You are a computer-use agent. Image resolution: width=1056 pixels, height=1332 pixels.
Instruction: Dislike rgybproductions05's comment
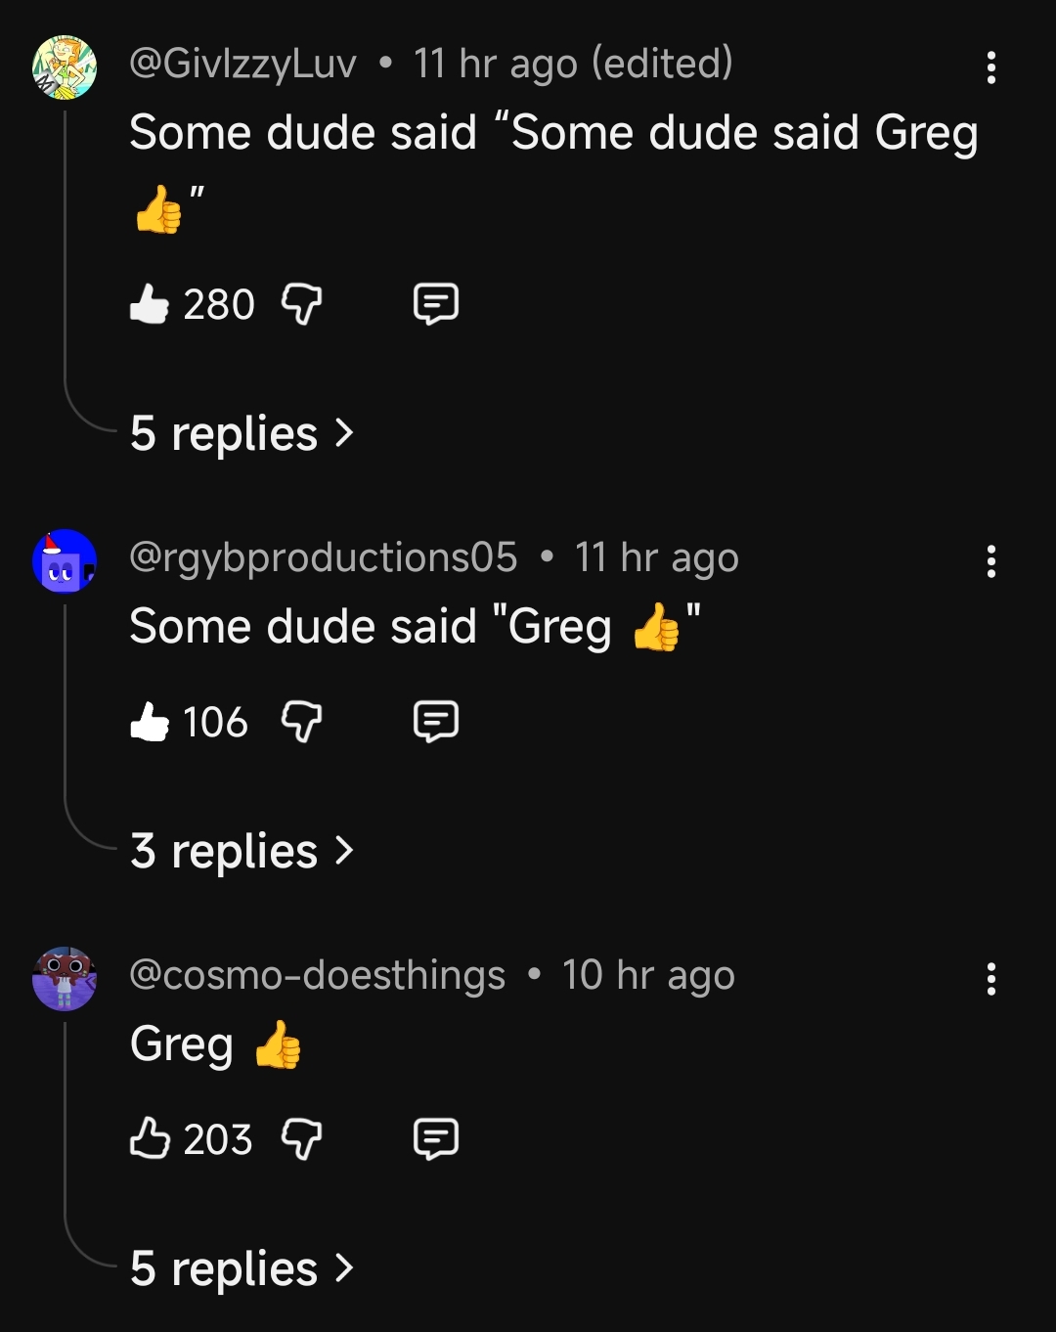(301, 722)
